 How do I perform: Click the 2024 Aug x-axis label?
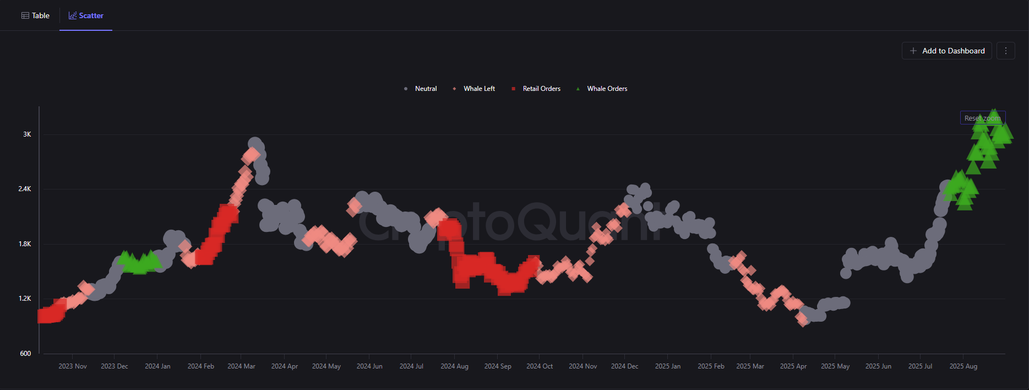coord(454,366)
